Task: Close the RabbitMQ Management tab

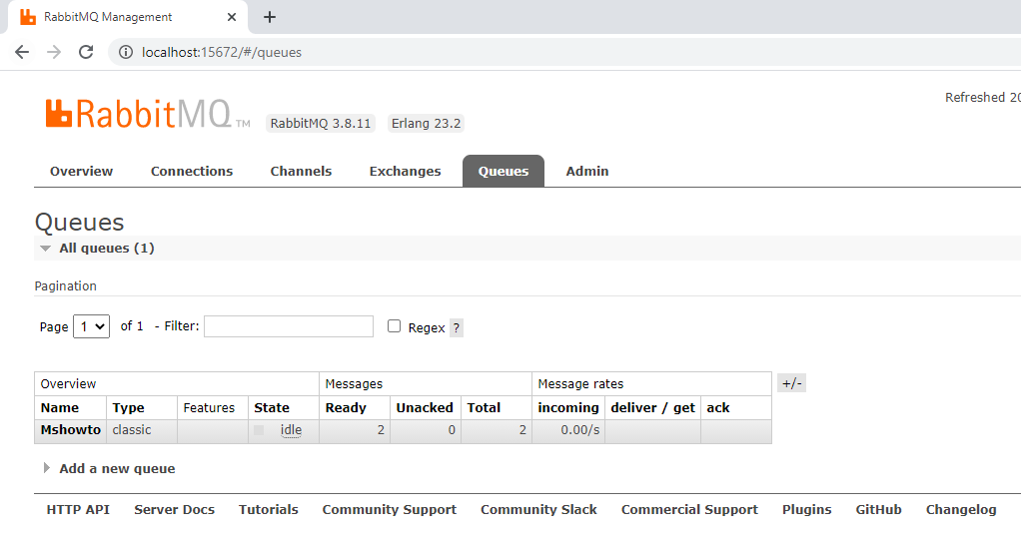Action: (232, 17)
